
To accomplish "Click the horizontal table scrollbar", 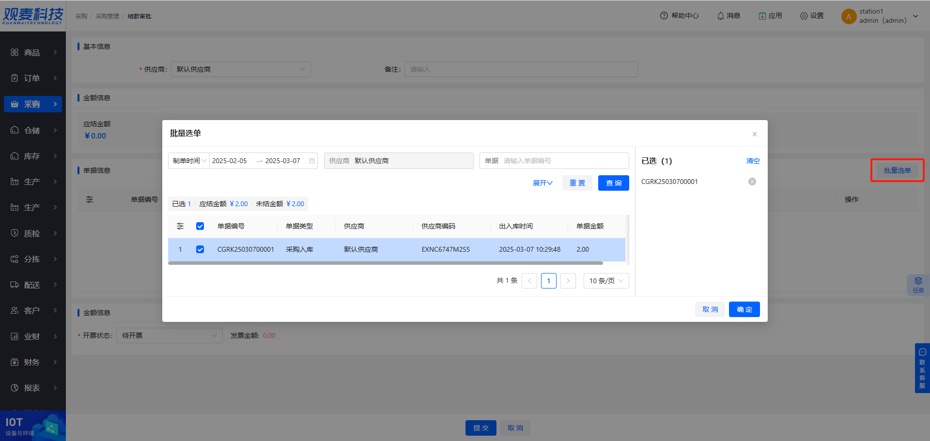I will click(386, 263).
